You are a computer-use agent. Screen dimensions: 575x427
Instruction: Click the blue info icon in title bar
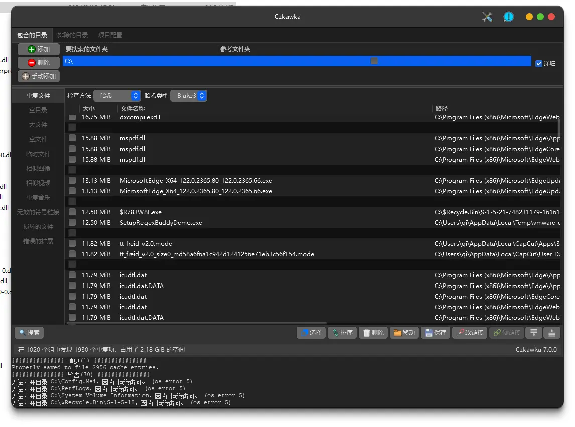508,17
